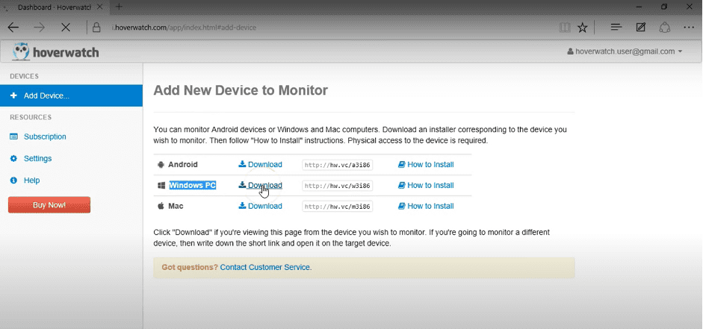Click the Windows logo icon in device list
Viewport: 703px width, 329px height.
click(161, 185)
